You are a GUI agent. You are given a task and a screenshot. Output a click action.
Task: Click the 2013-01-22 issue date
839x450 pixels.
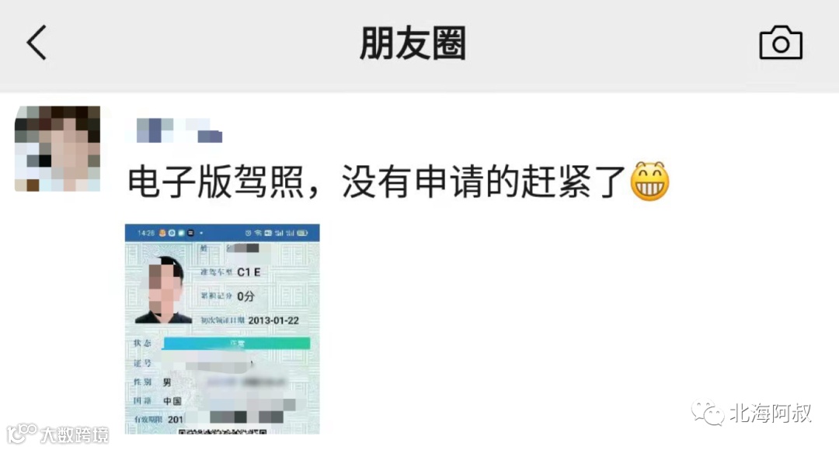point(273,320)
